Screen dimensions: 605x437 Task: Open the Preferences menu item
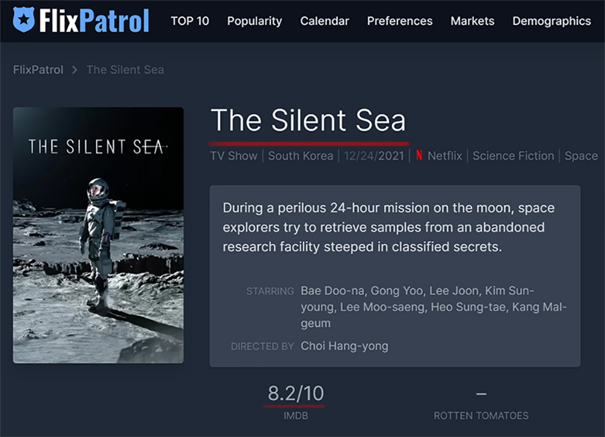click(400, 21)
